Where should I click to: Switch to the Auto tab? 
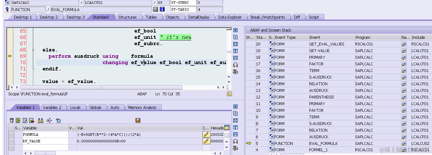115,107
